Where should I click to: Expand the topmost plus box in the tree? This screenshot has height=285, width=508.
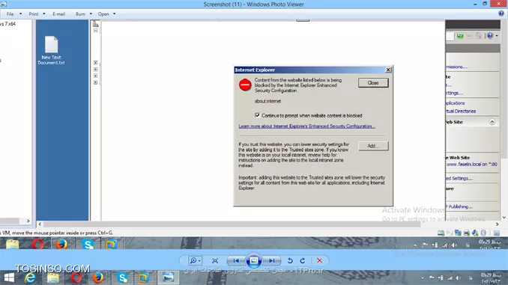click(x=96, y=63)
